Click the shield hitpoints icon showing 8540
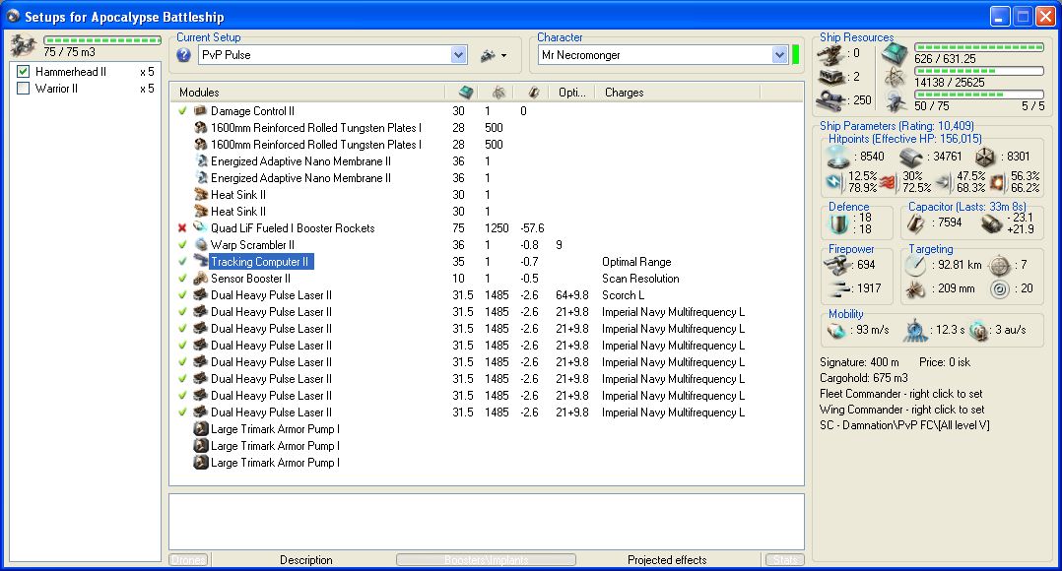 click(x=838, y=157)
